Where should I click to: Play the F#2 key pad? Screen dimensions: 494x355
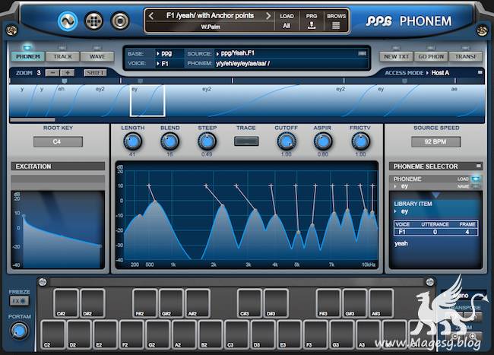click(145, 303)
